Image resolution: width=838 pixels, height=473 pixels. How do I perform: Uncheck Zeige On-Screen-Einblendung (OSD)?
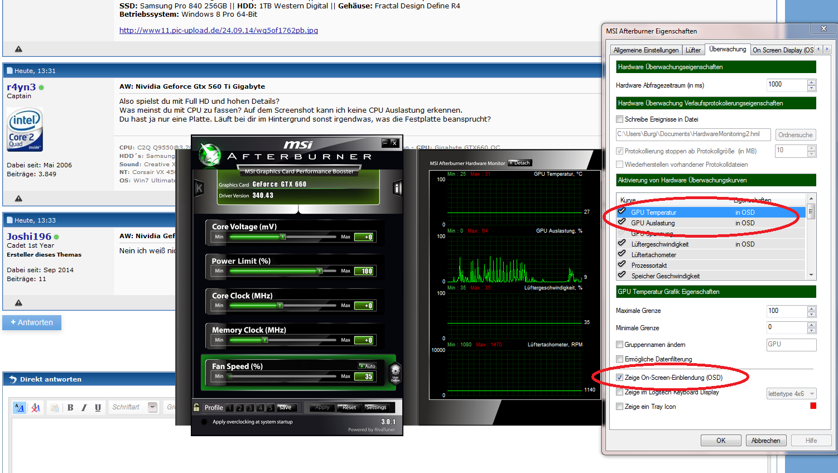pos(619,378)
